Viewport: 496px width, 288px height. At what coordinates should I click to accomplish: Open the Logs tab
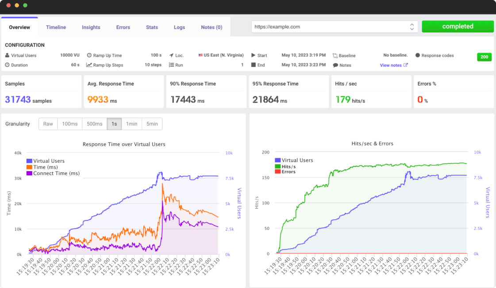[x=179, y=27]
